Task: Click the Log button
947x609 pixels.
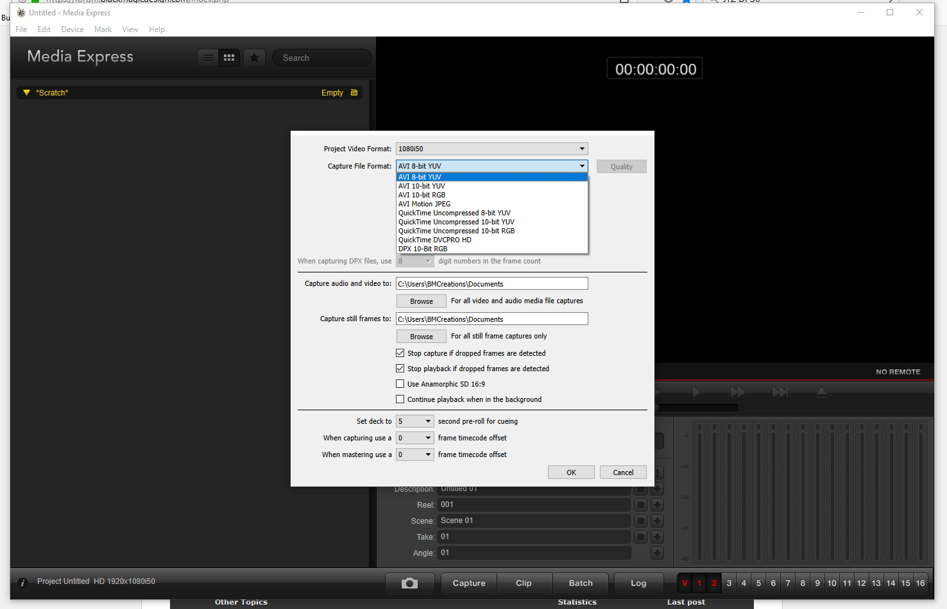Action: click(x=638, y=583)
